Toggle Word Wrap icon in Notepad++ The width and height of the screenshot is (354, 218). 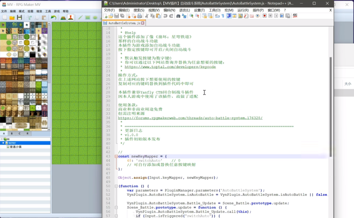(217, 16)
